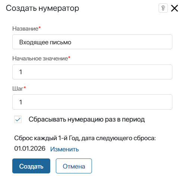The width and height of the screenshot is (185, 176).
Task: Click the Создать нумератор dialog title
Action: (x=42, y=8)
